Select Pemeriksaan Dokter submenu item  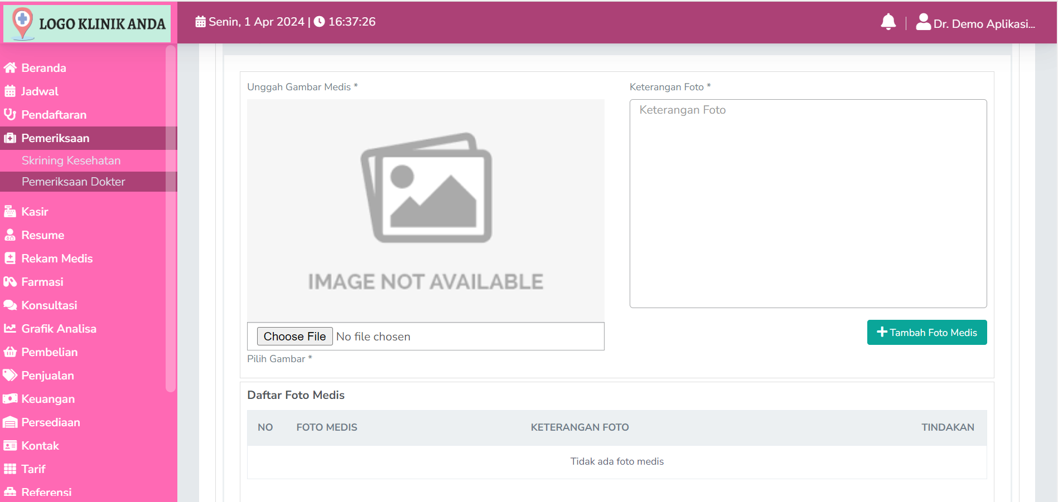click(x=73, y=182)
